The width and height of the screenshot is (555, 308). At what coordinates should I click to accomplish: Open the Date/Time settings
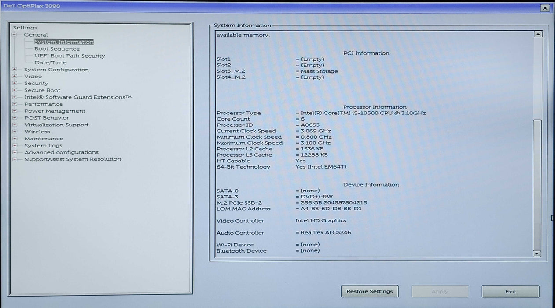[x=51, y=62]
